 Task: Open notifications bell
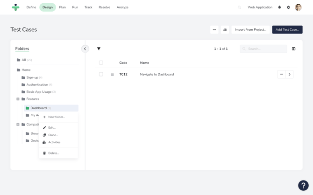(x=279, y=7)
